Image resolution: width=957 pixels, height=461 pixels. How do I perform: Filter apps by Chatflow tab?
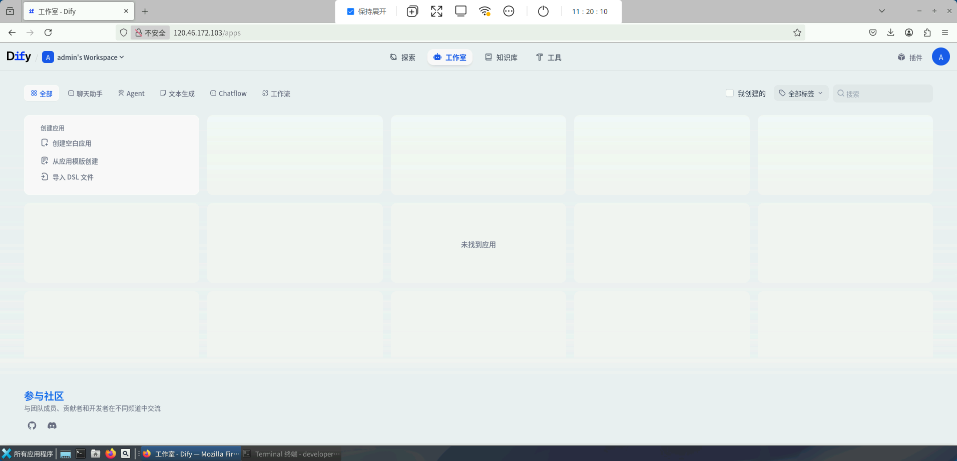[x=228, y=93]
